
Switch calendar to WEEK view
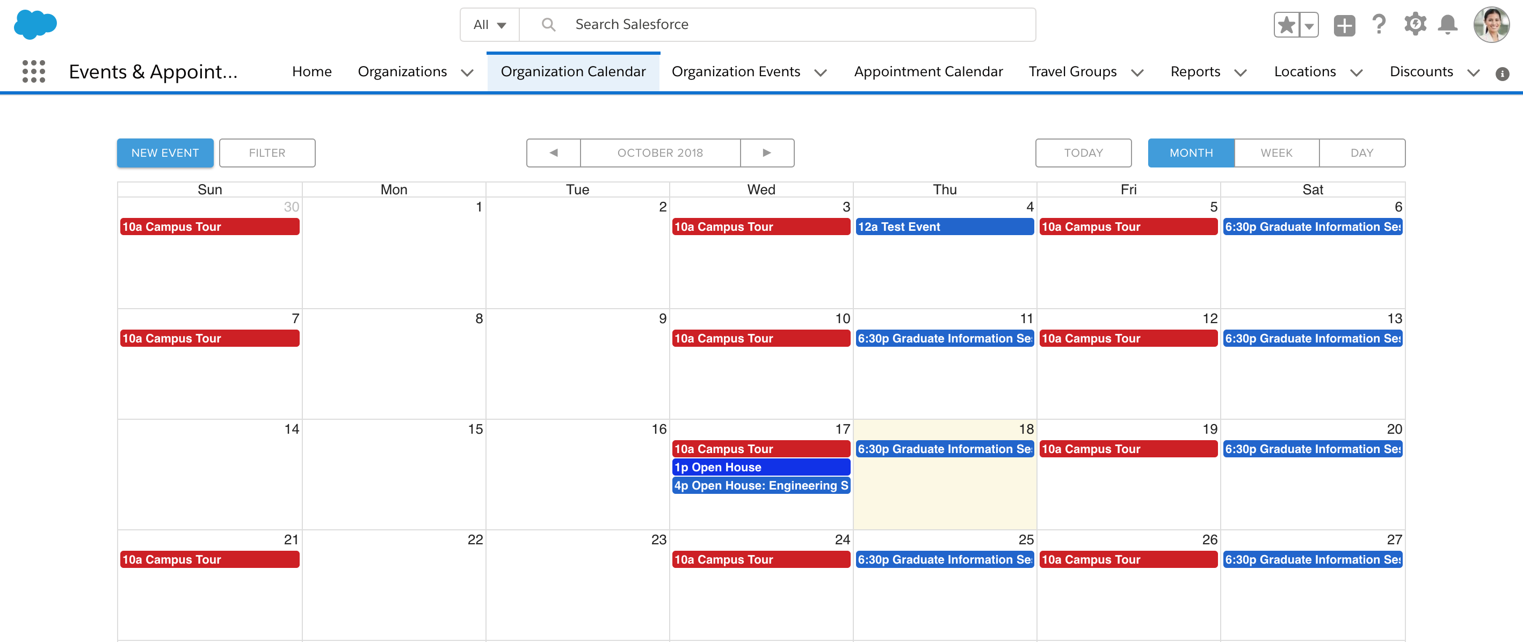(x=1275, y=152)
